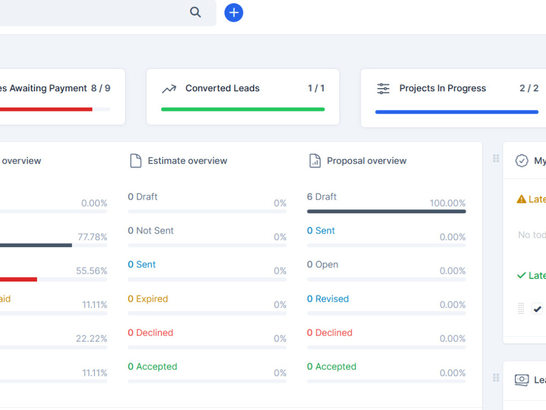Click the green Converted Leads progress bar
Viewport: 546px width, 410px height.
point(243,109)
